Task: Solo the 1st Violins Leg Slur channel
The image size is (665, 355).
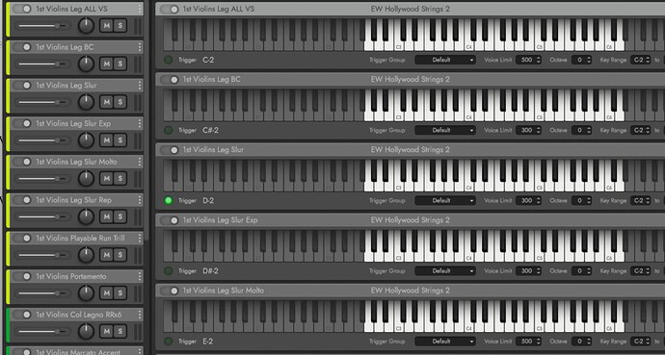Action: (120, 102)
